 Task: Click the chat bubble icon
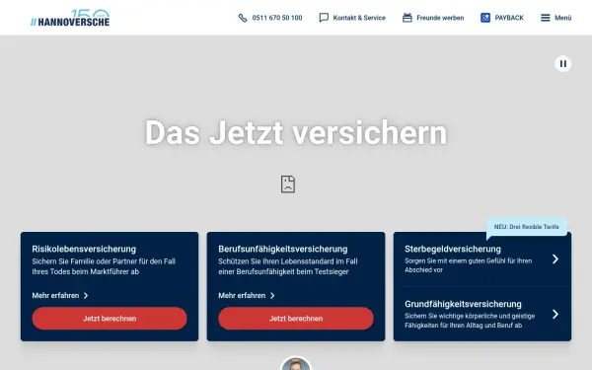tap(324, 18)
